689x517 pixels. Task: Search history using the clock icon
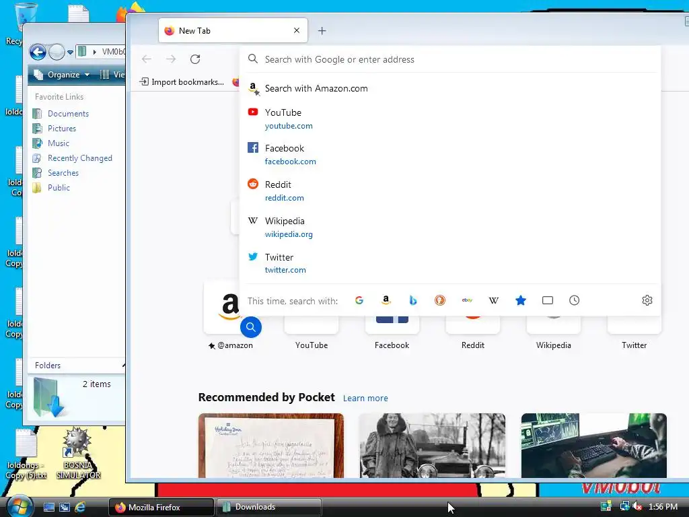point(575,300)
